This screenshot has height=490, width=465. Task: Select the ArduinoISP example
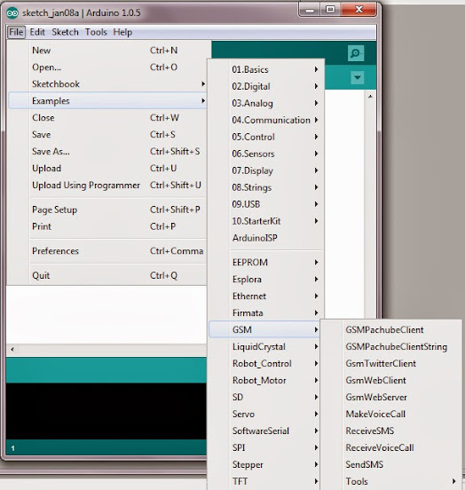[x=265, y=238]
